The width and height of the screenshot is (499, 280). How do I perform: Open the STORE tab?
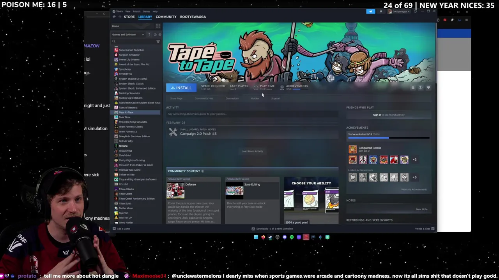(129, 17)
